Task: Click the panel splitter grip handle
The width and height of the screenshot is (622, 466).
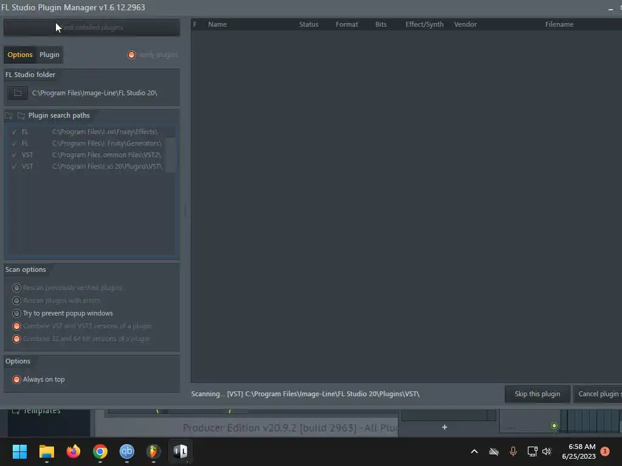Action: tap(185, 211)
